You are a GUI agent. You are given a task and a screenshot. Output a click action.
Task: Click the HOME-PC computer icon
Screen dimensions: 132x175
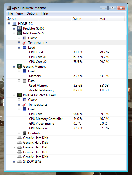tap(14, 24)
